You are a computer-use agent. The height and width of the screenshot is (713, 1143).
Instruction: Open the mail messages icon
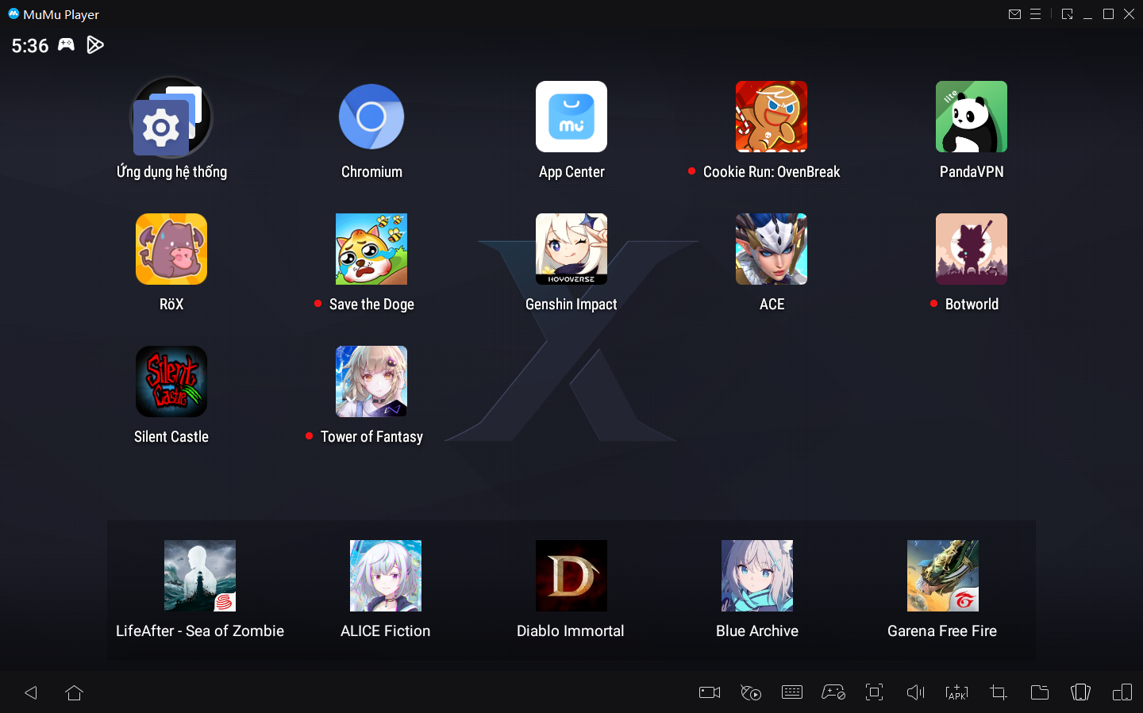click(x=1014, y=14)
